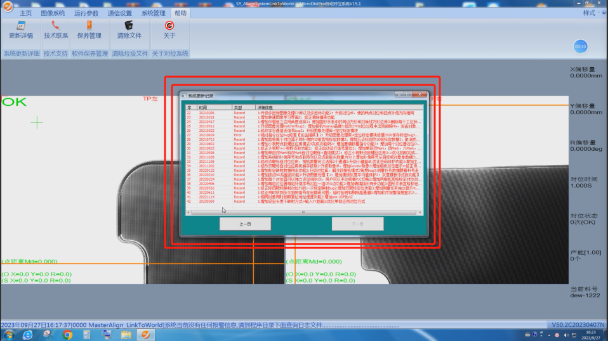Open 技术联系 phone icon

(x=56, y=26)
